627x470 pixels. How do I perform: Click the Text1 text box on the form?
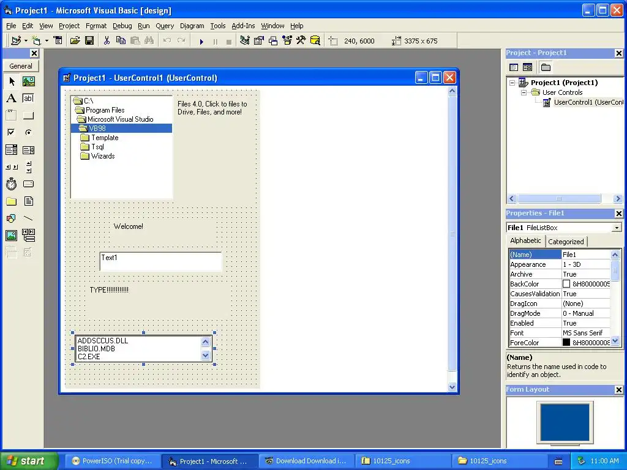click(161, 261)
